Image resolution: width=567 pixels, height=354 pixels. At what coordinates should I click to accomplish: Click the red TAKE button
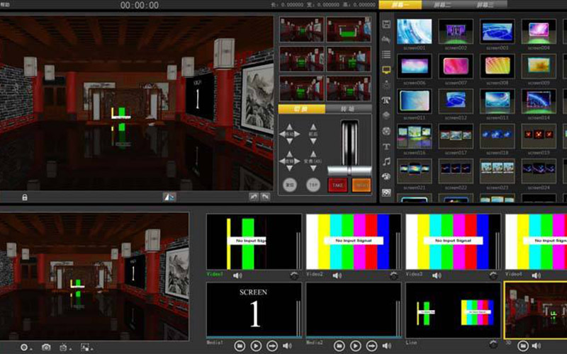(337, 184)
